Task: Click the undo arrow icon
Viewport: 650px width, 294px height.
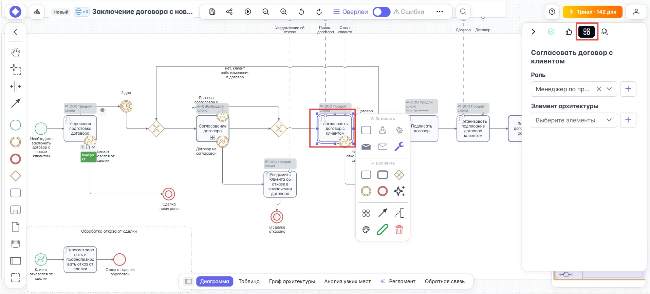Action: 301,12
